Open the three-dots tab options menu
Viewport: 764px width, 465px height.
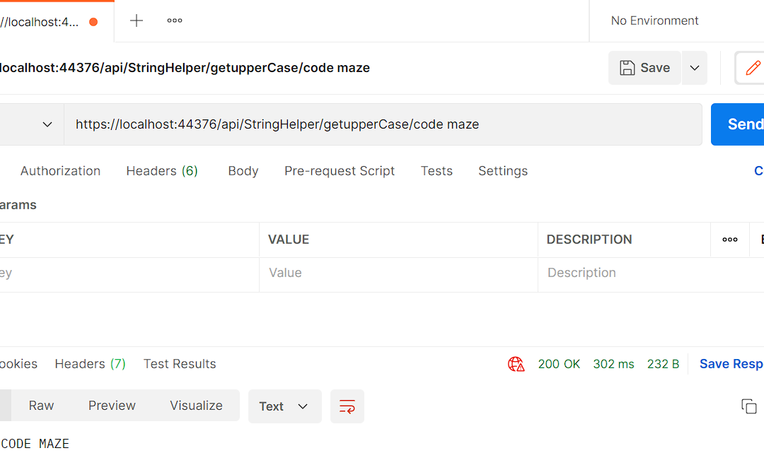(x=175, y=20)
